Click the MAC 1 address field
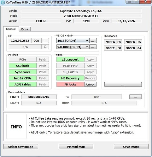This screenshot has width=152, height=157. coord(39,97)
